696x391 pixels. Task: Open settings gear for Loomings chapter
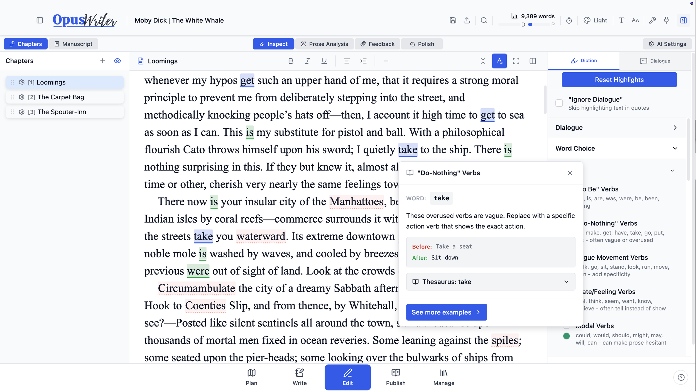(x=22, y=82)
